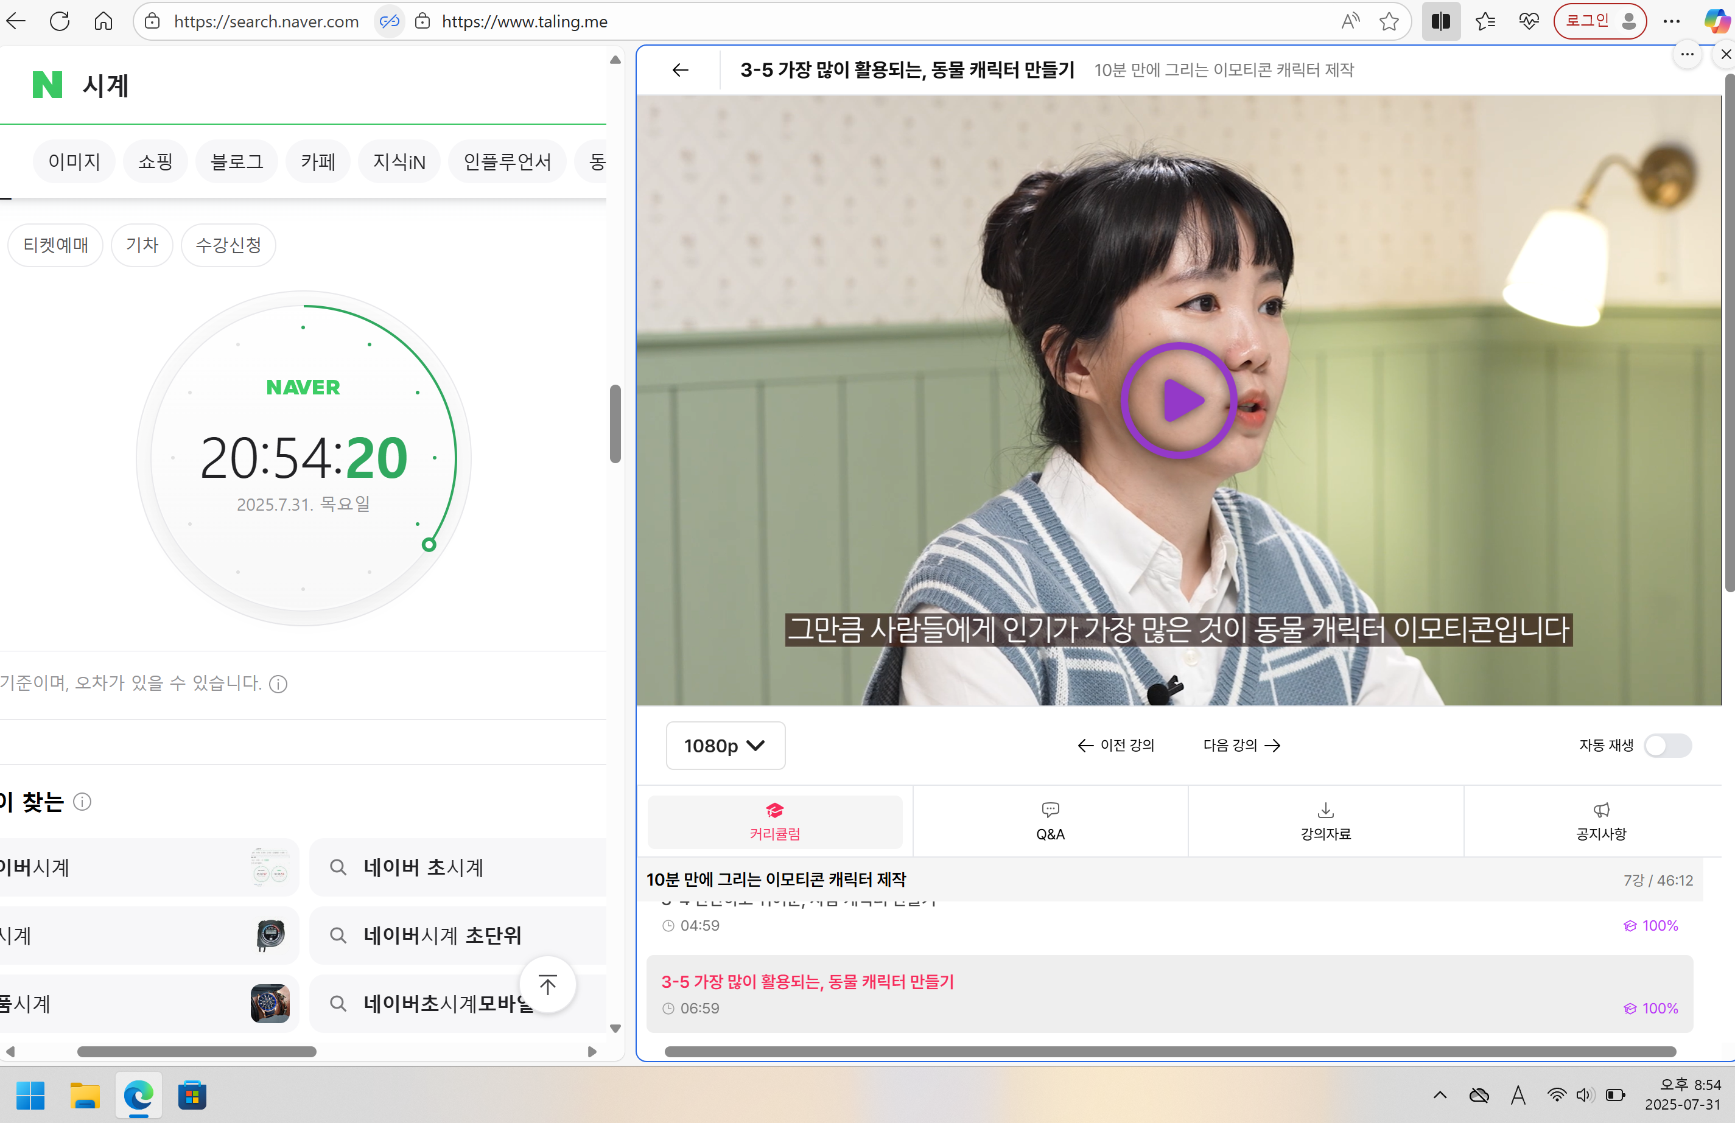Select the 커리큘럼 curriculum section
This screenshot has width=1735, height=1123.
775,821
